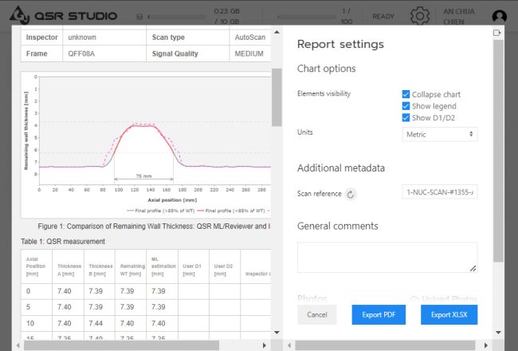Click the 'Final profile (>85% of WT)' legend entry
518x351 pixels.
point(160,211)
